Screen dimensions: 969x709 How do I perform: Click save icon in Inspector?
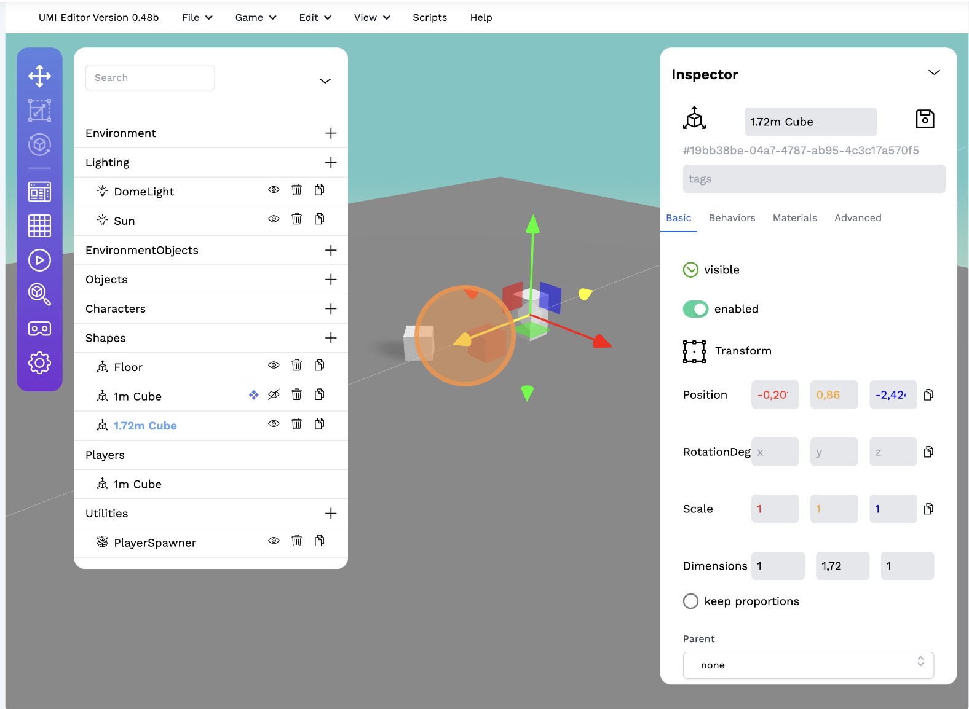(925, 119)
